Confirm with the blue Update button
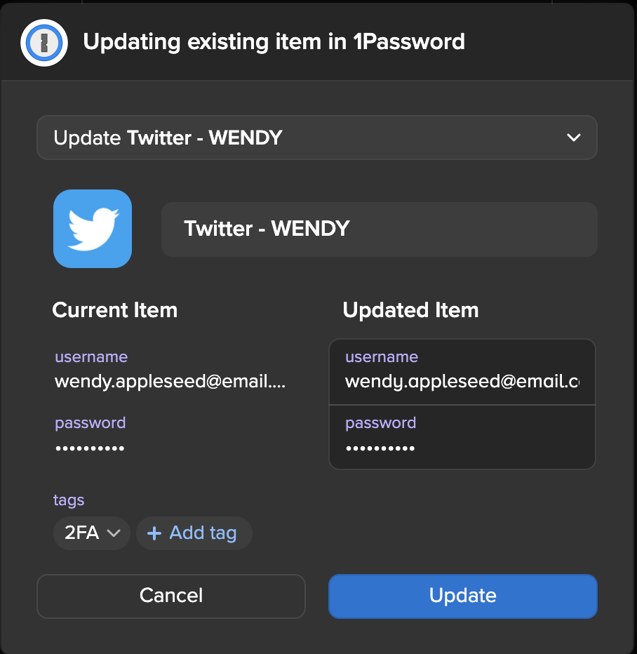This screenshot has height=654, width=637. click(x=462, y=596)
